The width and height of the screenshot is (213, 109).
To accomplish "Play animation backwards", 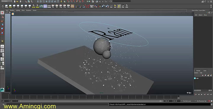I will coord(199,94).
